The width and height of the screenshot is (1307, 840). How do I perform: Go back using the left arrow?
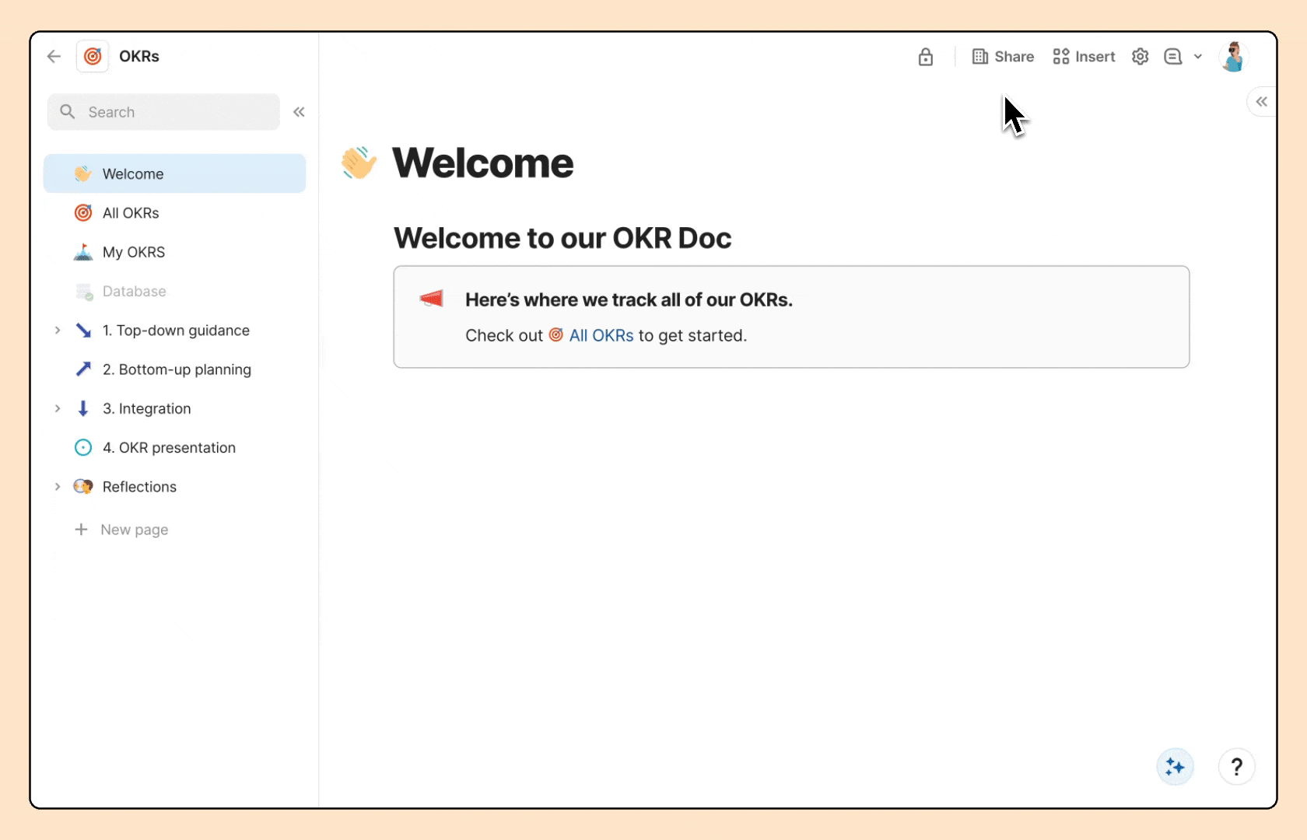(x=54, y=56)
